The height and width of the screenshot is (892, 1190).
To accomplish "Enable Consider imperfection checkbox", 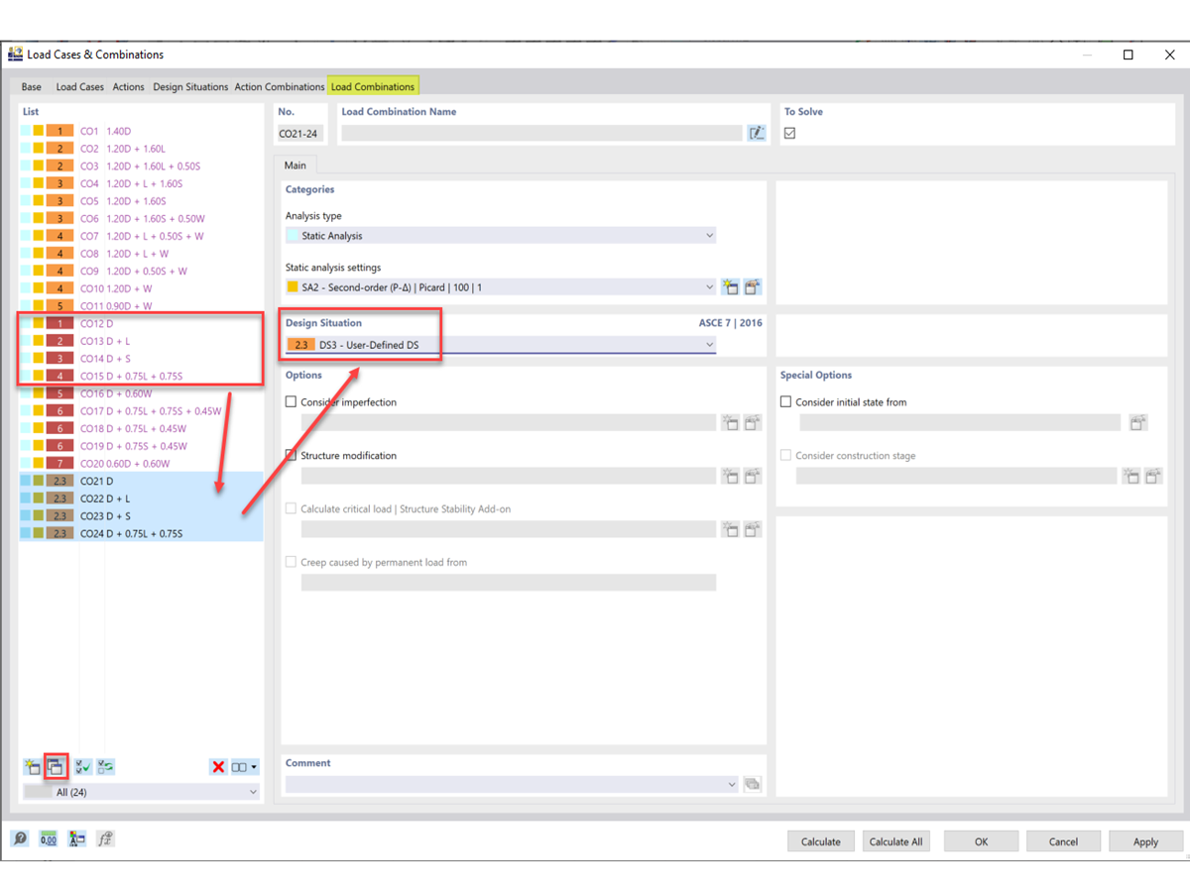I will [x=291, y=402].
